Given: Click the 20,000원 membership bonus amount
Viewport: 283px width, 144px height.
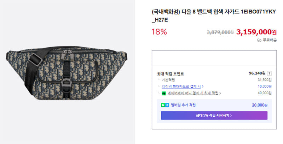Looking at the screenshot, I should [260, 105].
